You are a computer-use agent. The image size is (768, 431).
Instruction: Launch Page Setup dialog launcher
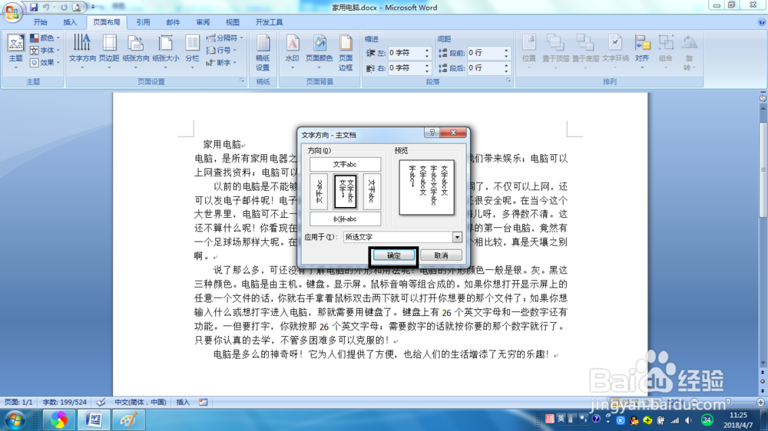242,81
